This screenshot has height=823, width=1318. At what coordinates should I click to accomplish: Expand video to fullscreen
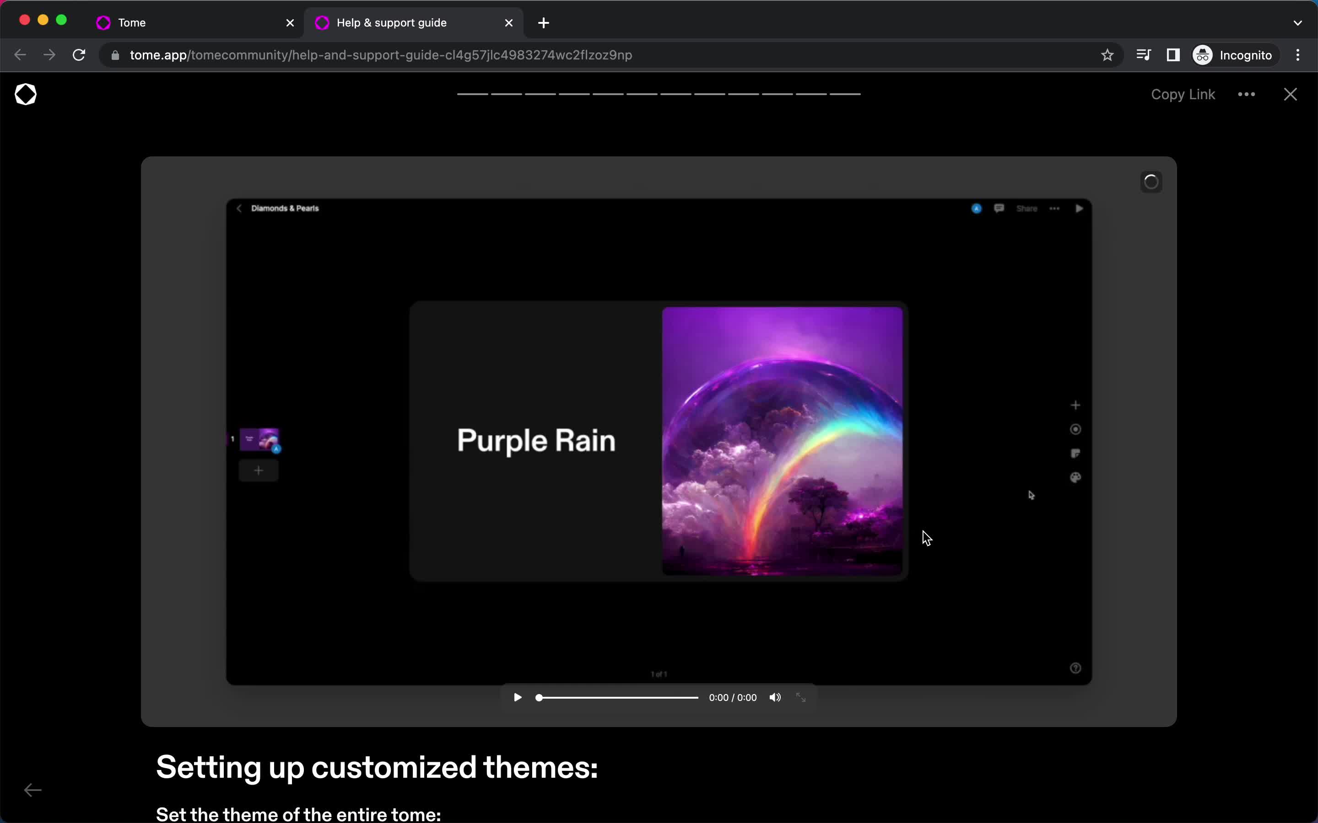pos(800,697)
